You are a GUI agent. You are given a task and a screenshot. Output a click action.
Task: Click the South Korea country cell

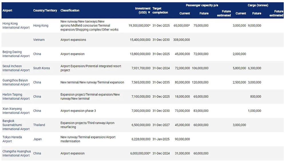41,68
